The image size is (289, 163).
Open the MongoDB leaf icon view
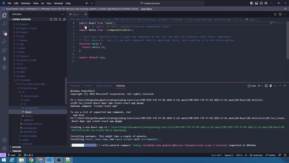[x=4, y=59]
